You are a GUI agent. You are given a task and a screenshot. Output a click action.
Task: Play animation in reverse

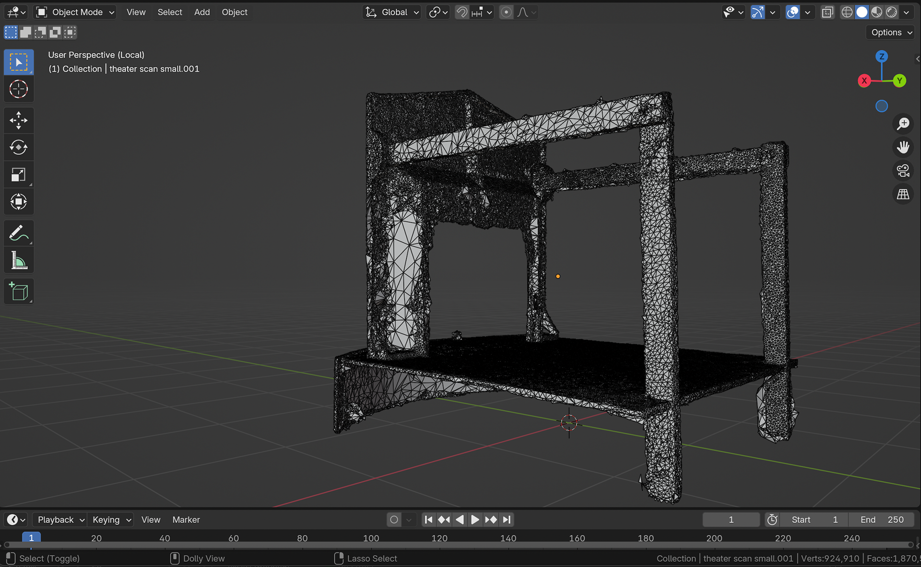click(460, 520)
